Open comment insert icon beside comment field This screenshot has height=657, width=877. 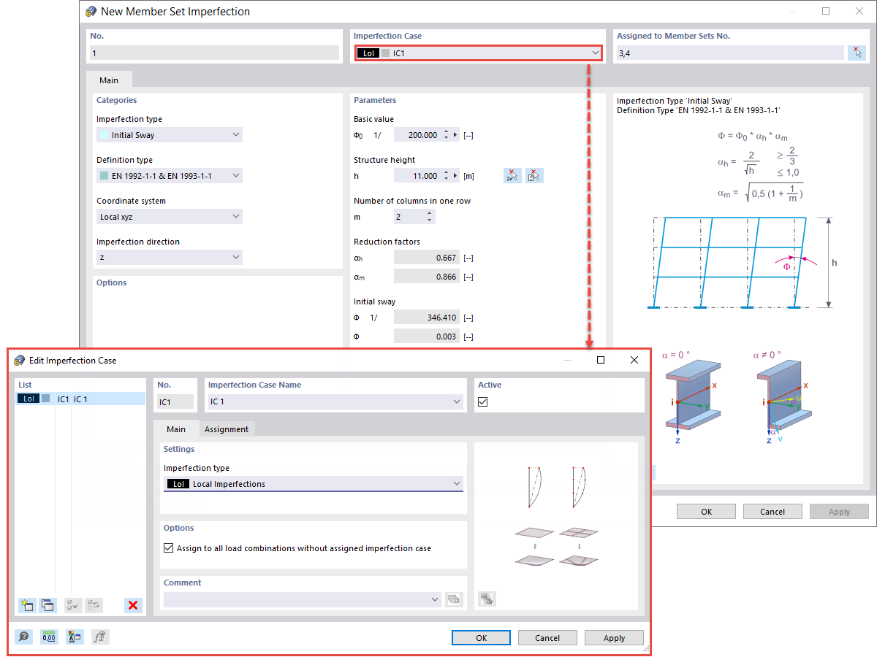coord(454,599)
